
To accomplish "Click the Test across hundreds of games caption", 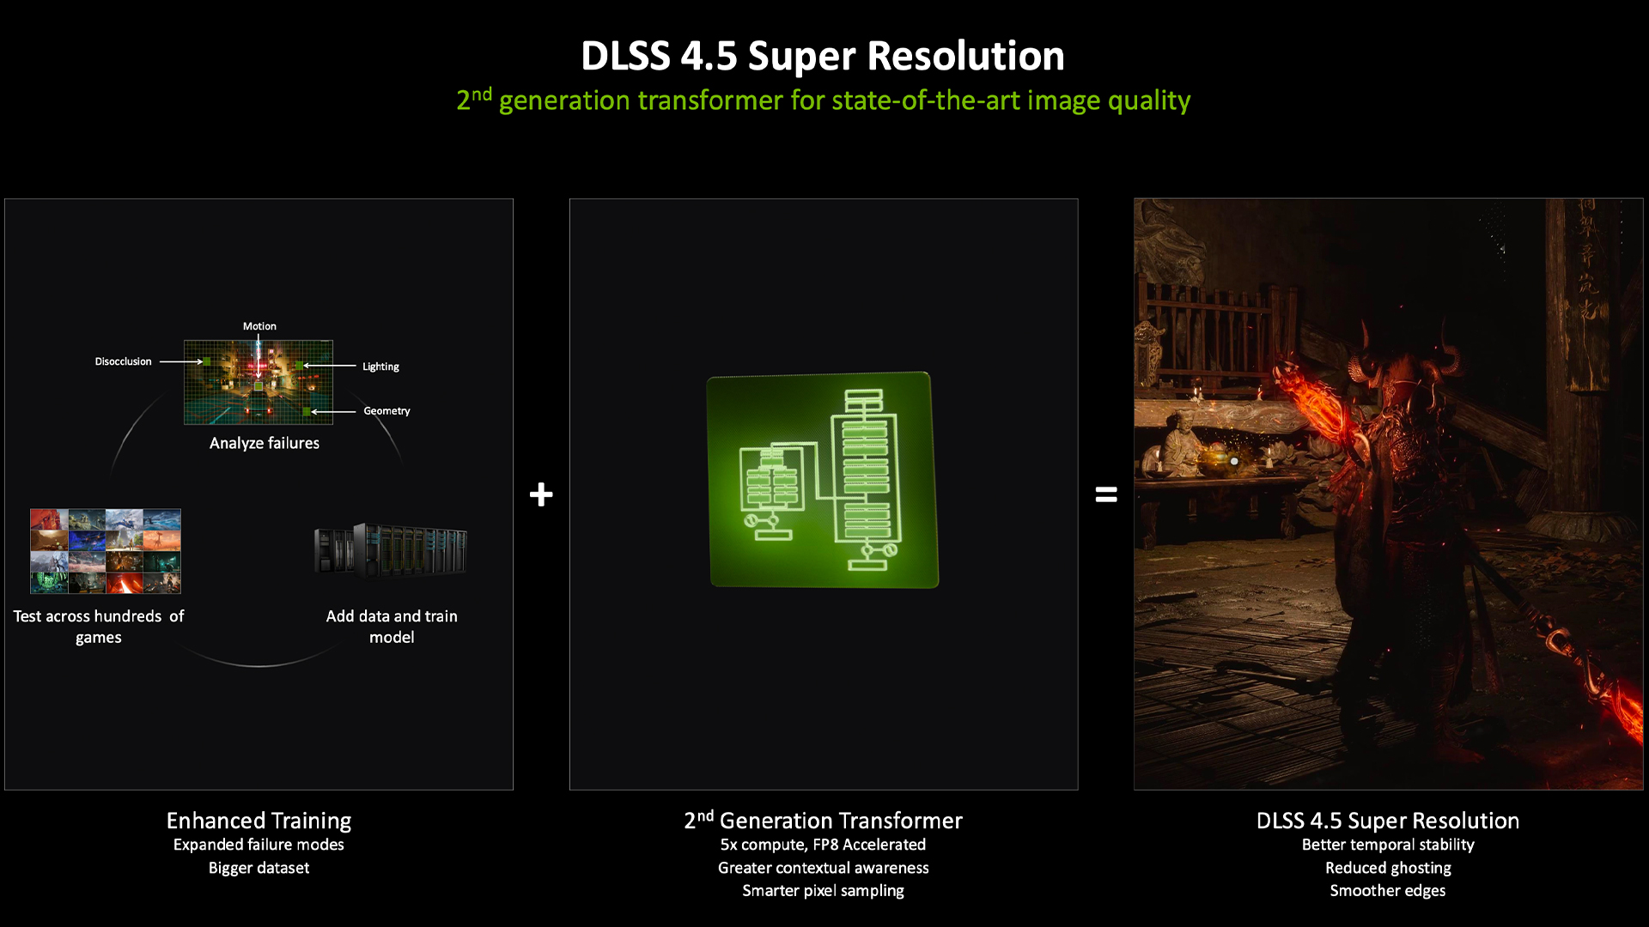I will [x=99, y=627].
